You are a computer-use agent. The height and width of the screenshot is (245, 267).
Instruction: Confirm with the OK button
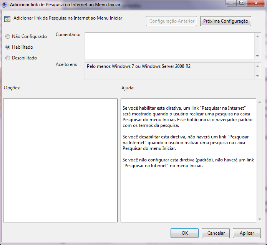click(184, 233)
